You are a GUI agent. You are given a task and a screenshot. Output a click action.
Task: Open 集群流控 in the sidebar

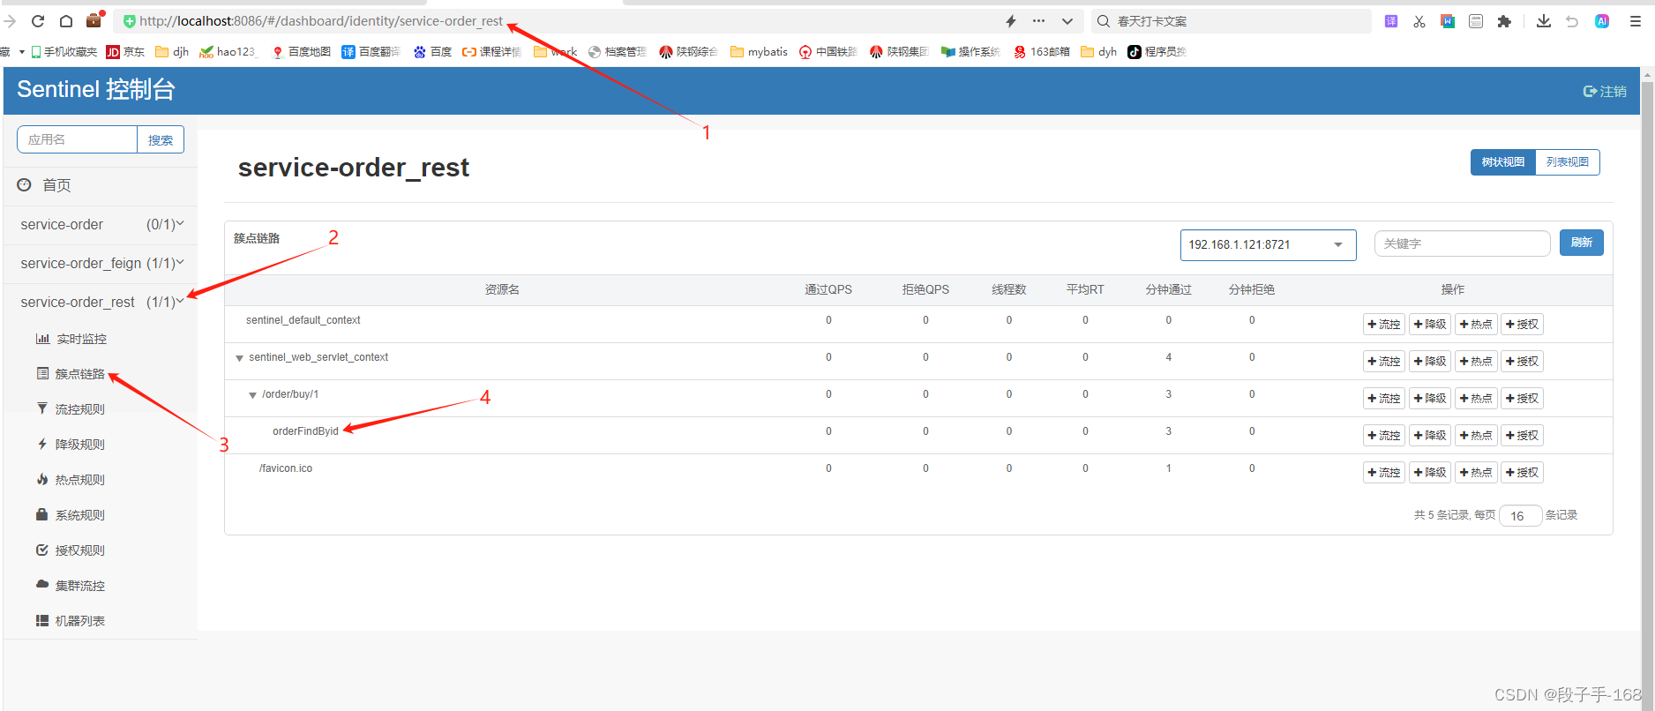click(x=71, y=586)
